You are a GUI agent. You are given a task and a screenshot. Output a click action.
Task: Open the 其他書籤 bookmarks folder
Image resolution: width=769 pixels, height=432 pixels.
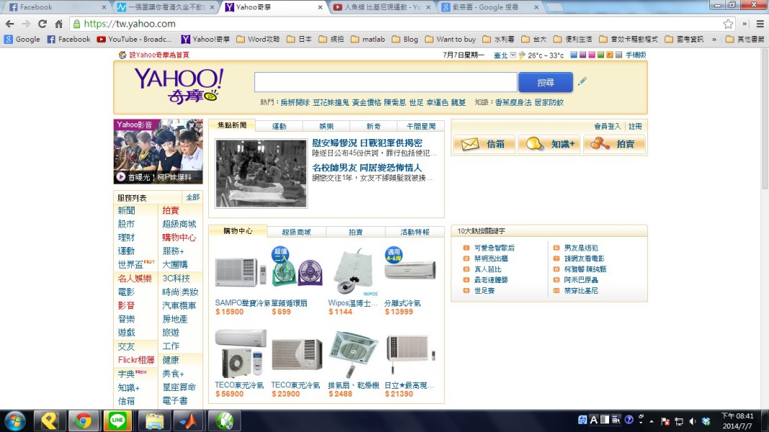(745, 39)
